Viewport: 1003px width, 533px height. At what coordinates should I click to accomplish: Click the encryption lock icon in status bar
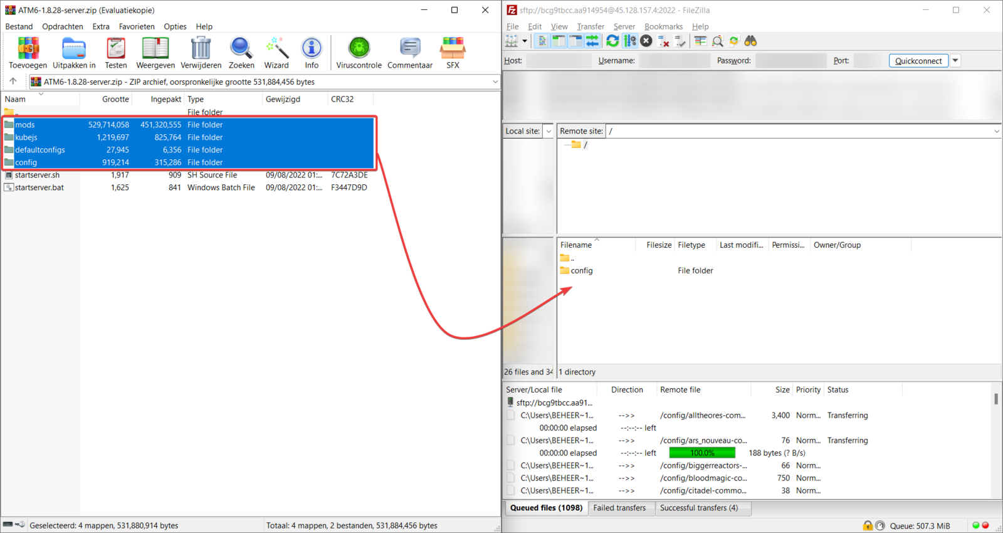point(868,525)
